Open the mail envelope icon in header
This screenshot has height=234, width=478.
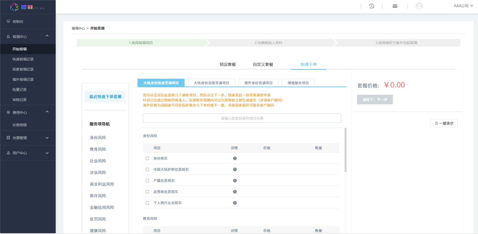(x=395, y=6)
